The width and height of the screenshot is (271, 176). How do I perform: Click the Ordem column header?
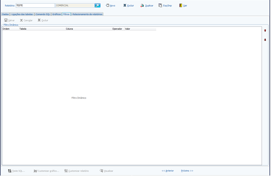tap(11, 29)
